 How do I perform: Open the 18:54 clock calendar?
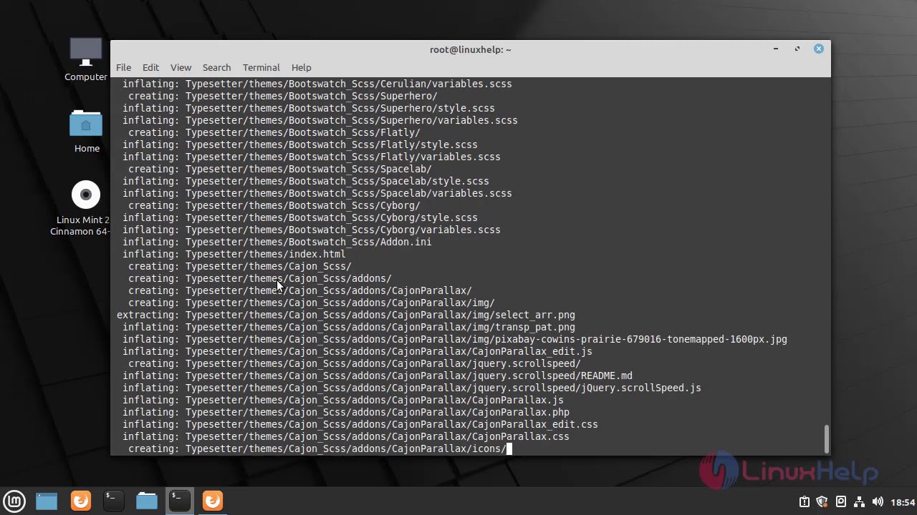click(903, 502)
